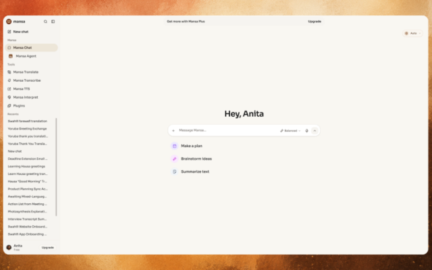Click the plus attachment icon in message box
432x270 pixels.
point(173,130)
